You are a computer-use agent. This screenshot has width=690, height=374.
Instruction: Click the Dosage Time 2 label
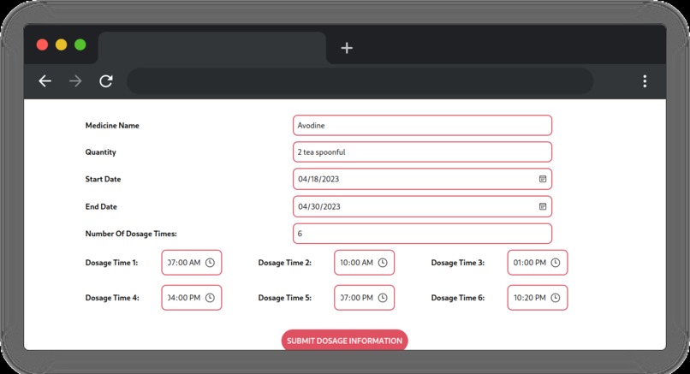click(x=285, y=263)
